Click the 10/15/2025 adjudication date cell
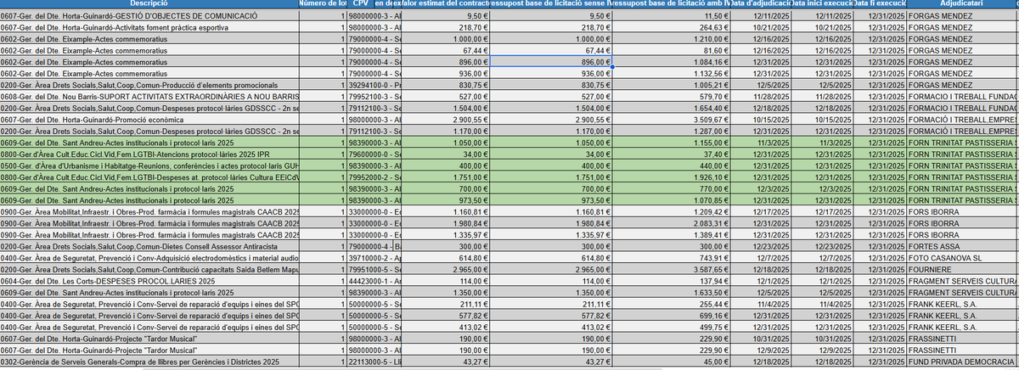Screen dimensions: 1019x370 point(761,120)
